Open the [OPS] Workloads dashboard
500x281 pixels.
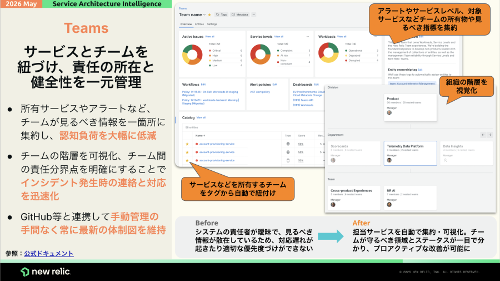tap(303, 105)
